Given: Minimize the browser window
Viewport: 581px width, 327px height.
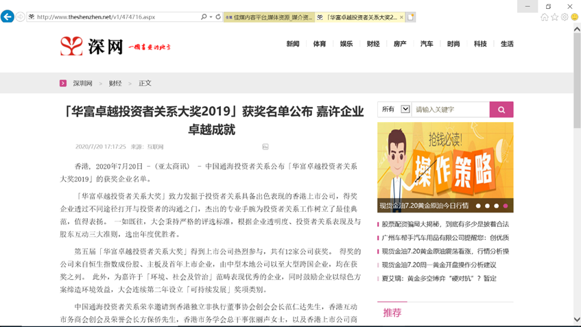Looking at the screenshot, I should coord(527,6).
